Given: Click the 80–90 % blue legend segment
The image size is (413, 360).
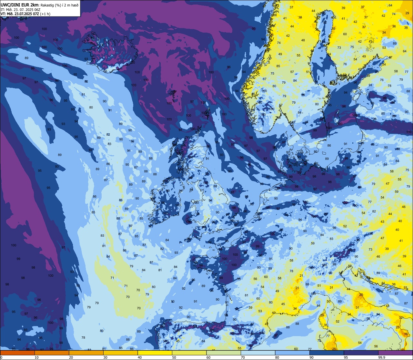Looking at the screenshot, I should pyautogui.click(x=292, y=353).
